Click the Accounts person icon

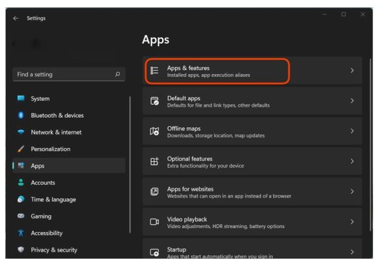pyautogui.click(x=21, y=183)
